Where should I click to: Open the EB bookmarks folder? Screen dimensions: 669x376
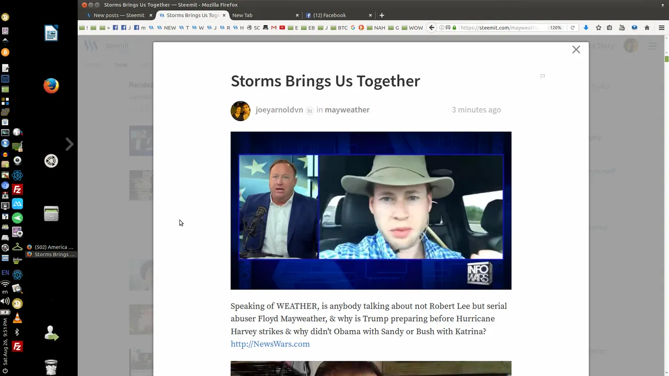click(x=308, y=28)
